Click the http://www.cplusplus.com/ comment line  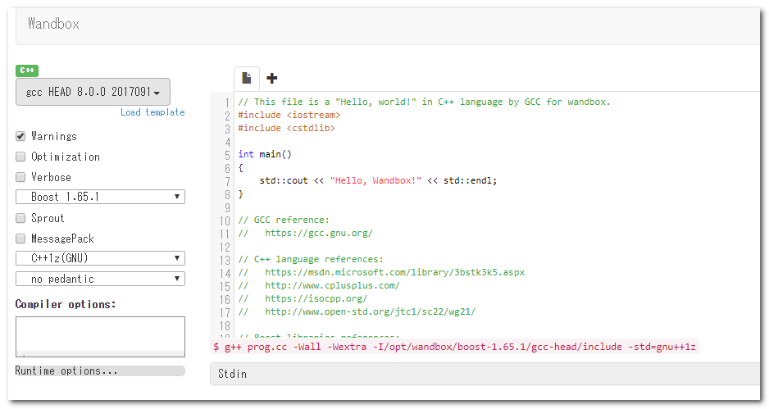coord(319,285)
